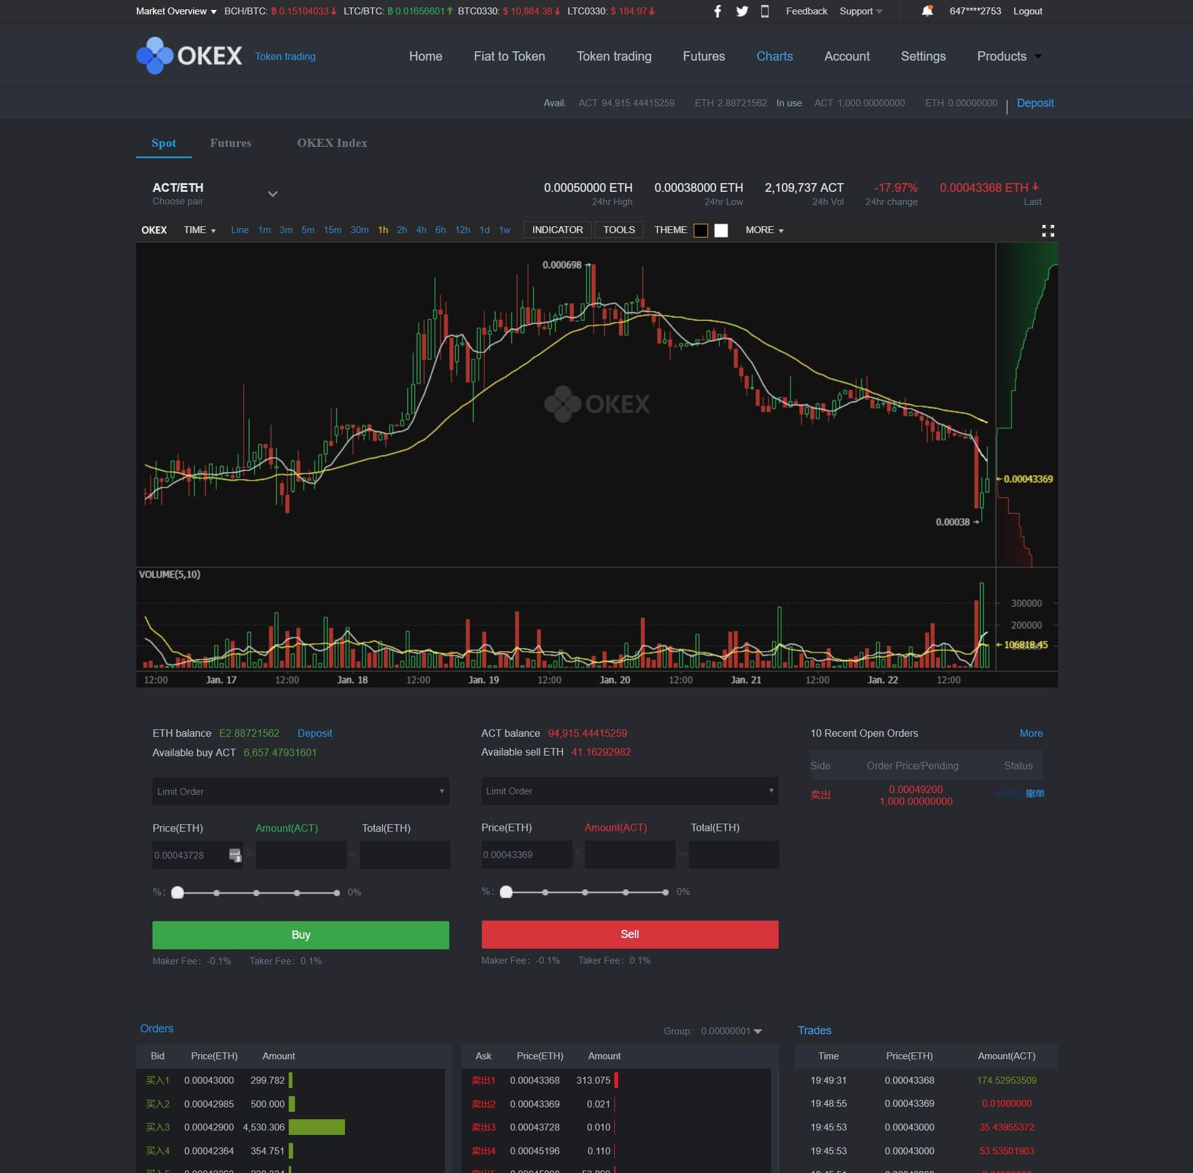Click the mobile app icon in top bar
The height and width of the screenshot is (1173, 1193).
[765, 11]
